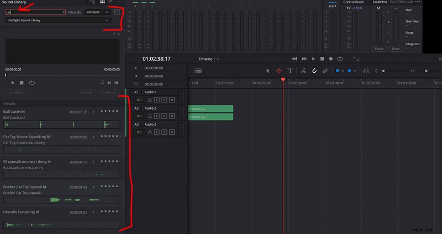Open the flag color dropdown
This screenshot has height=234, width=442.
coord(343,71)
